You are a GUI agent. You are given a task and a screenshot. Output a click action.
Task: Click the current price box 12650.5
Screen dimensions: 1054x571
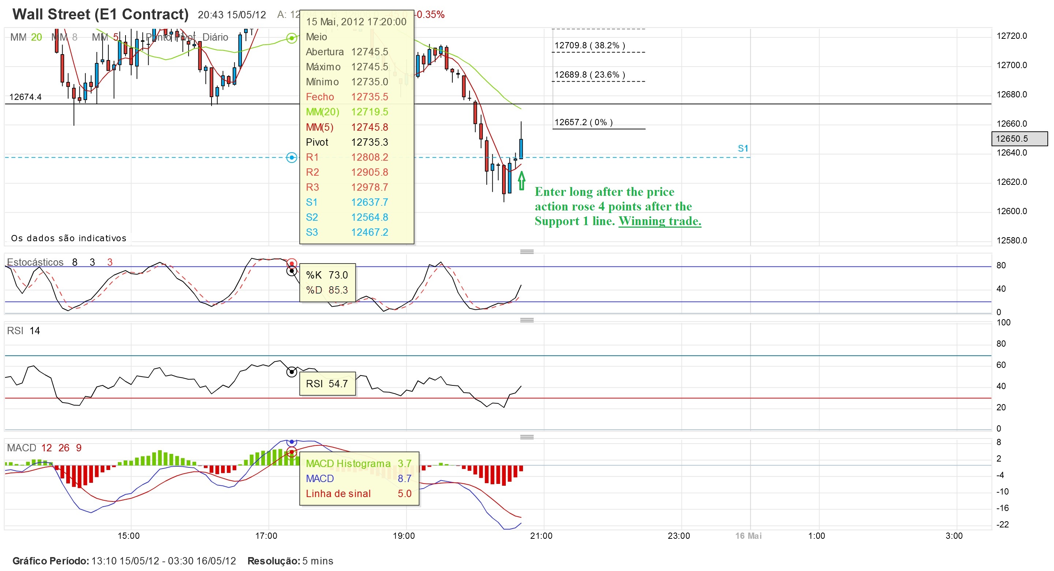1019,138
